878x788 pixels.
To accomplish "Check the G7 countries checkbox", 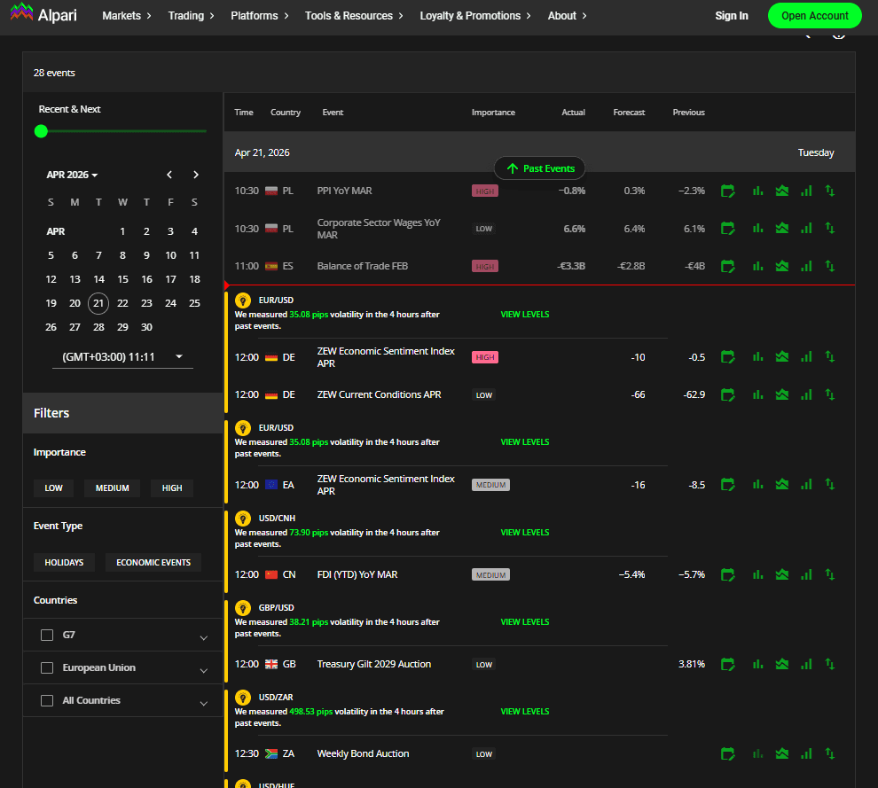I will click(48, 636).
